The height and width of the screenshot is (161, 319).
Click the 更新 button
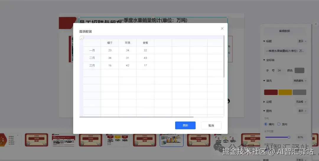pos(185,125)
